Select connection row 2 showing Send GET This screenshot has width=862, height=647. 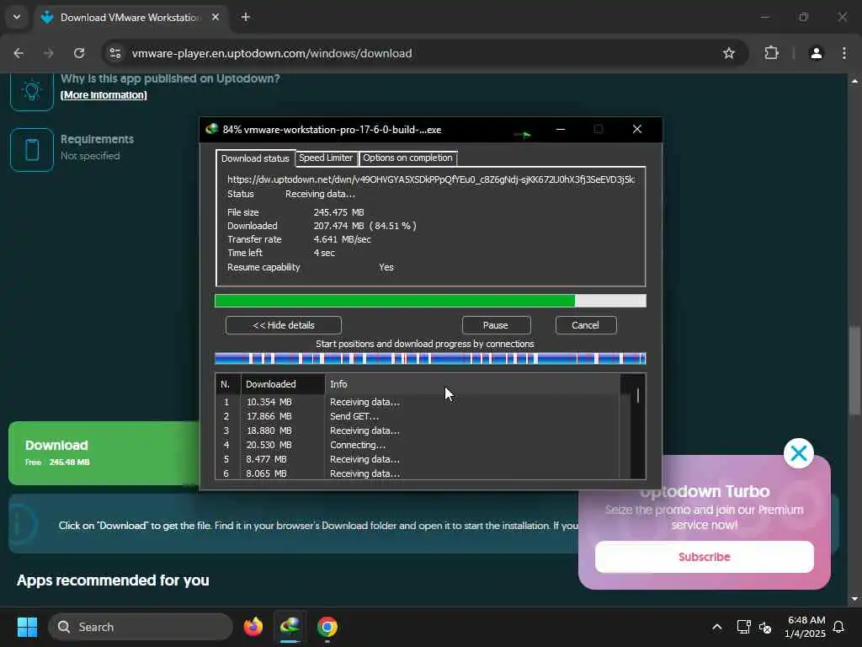click(x=418, y=416)
